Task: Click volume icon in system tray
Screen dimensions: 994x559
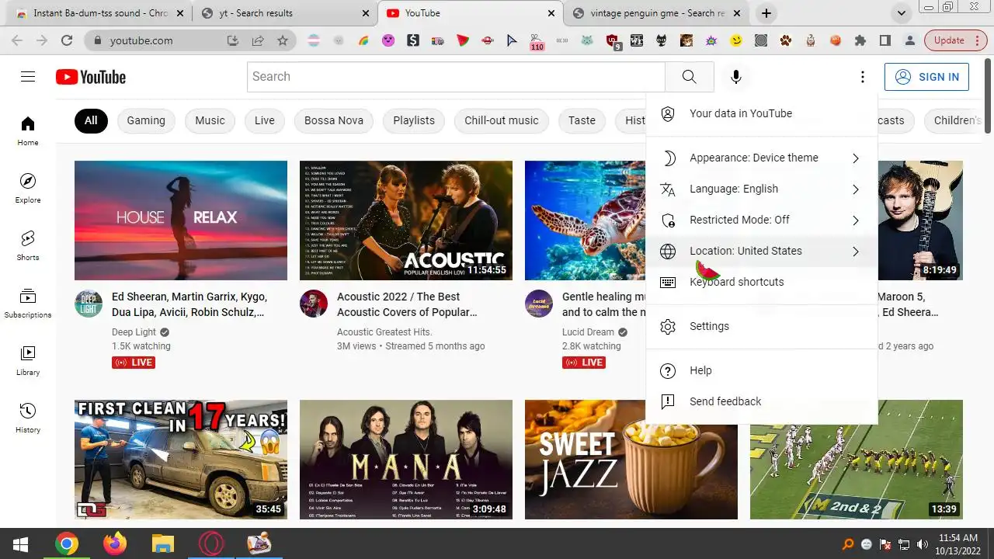Action: click(x=923, y=544)
